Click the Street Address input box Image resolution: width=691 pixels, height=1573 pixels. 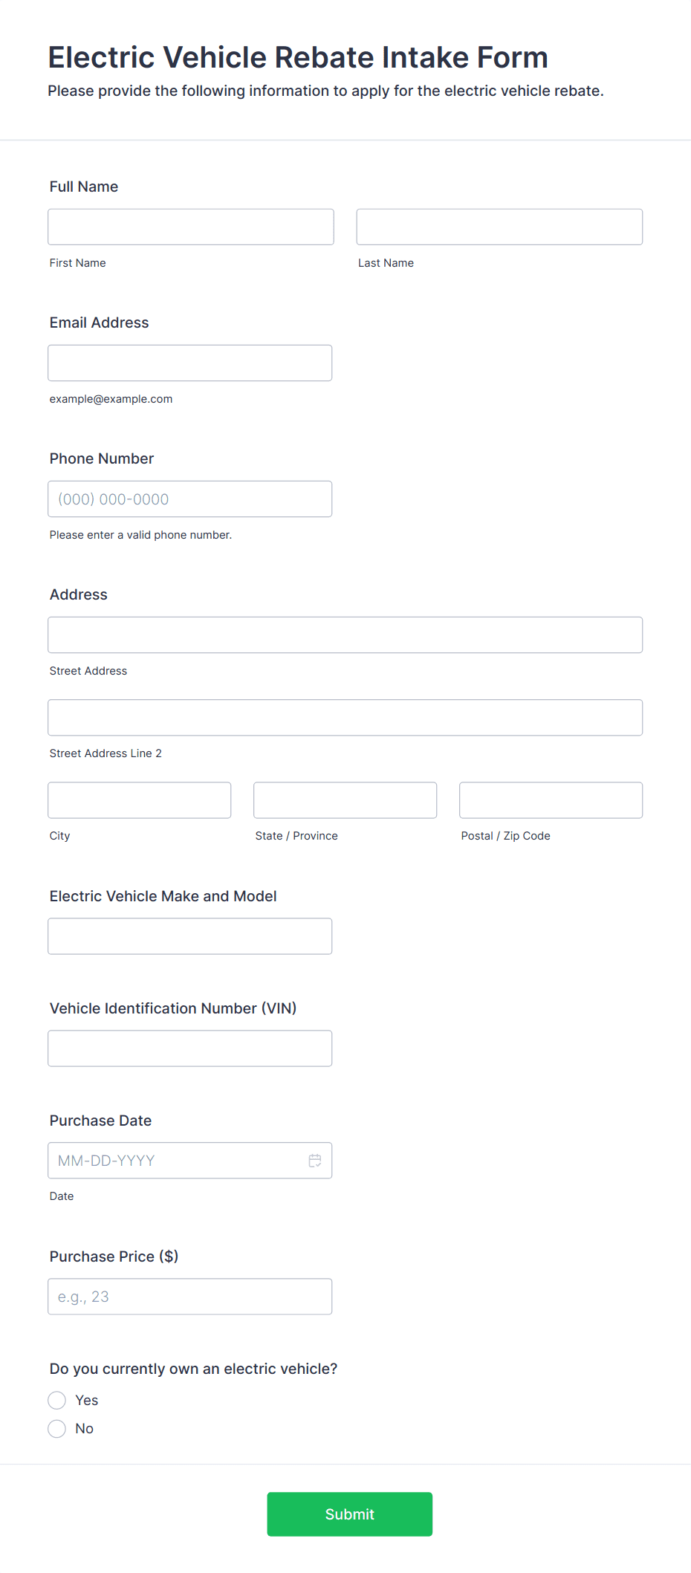click(345, 635)
